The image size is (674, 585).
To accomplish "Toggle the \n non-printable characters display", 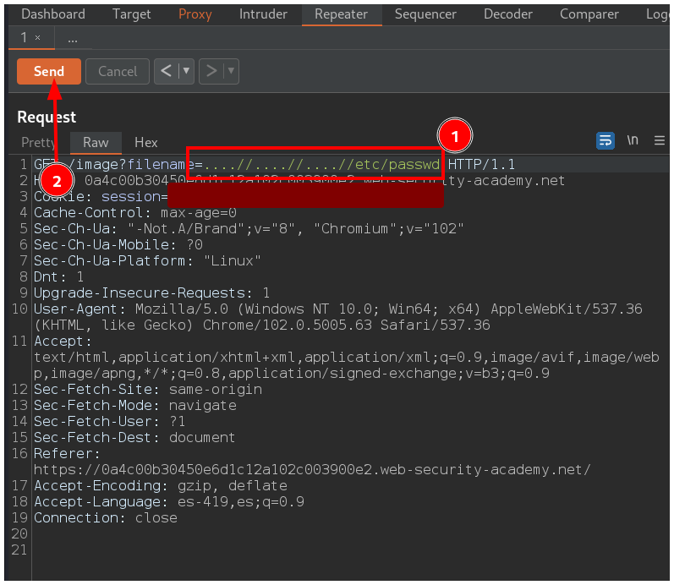I will point(633,141).
